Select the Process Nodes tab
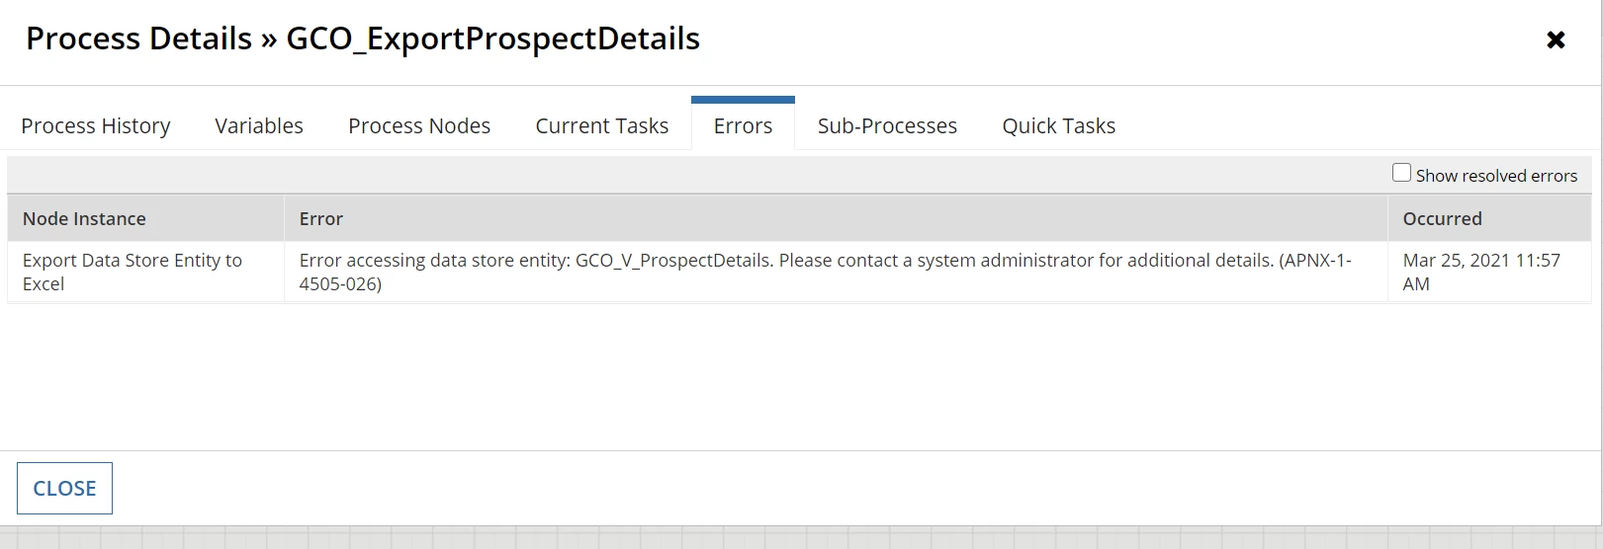1603x549 pixels. (419, 125)
